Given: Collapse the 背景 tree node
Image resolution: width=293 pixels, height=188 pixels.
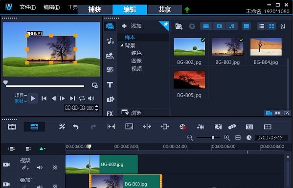Looking at the screenshot, I should click(x=122, y=45).
